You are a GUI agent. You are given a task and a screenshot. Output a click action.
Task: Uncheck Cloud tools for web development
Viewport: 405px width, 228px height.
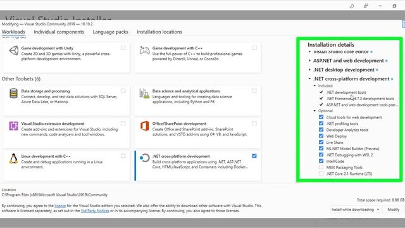[321, 117]
